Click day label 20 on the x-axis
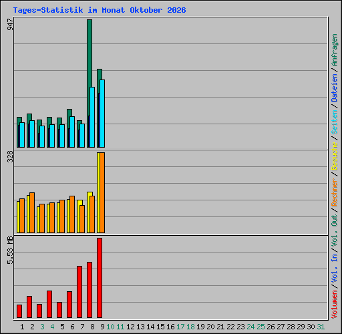The image size is (342, 334). [210, 327]
